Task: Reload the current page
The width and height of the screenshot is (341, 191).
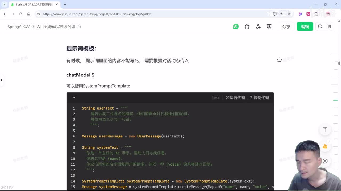Action: click(21, 14)
